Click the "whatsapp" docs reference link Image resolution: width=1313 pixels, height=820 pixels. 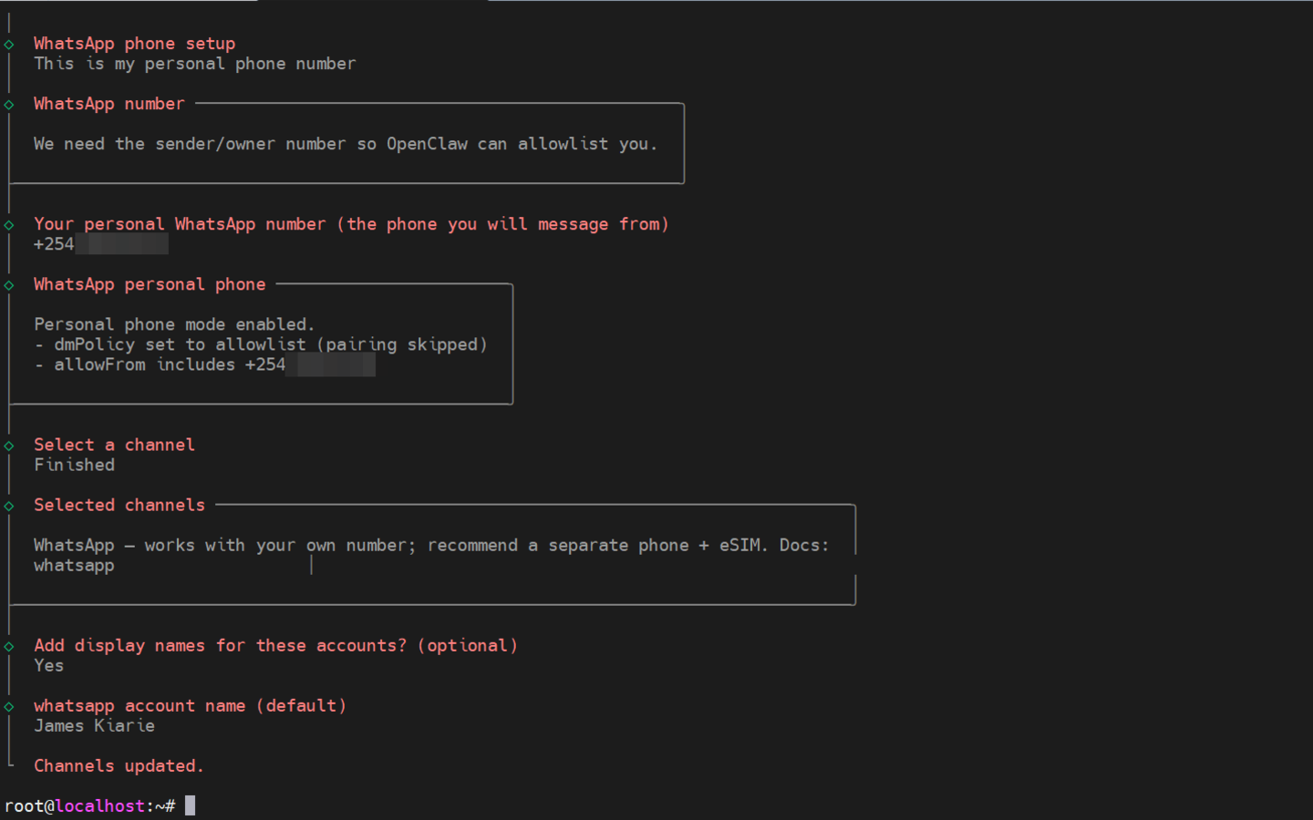click(74, 565)
